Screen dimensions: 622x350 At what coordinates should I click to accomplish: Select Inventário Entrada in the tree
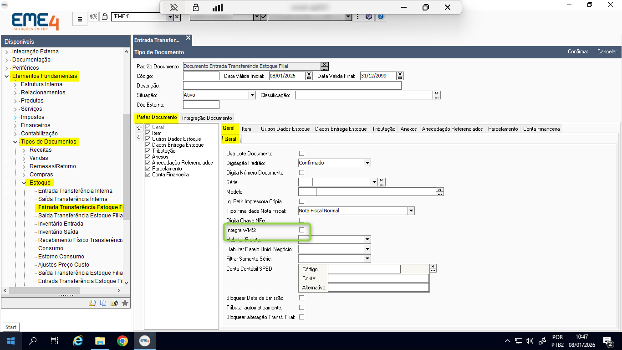coord(61,224)
